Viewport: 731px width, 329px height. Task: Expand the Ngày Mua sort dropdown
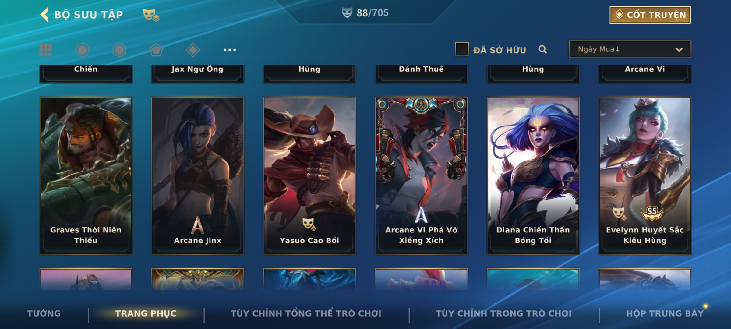(630, 49)
